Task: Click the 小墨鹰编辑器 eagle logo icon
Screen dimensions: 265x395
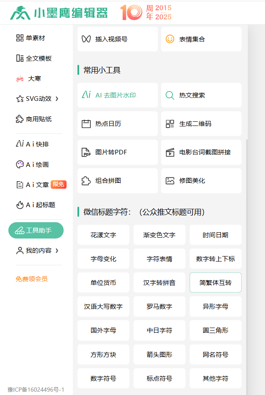Action: pos(20,13)
